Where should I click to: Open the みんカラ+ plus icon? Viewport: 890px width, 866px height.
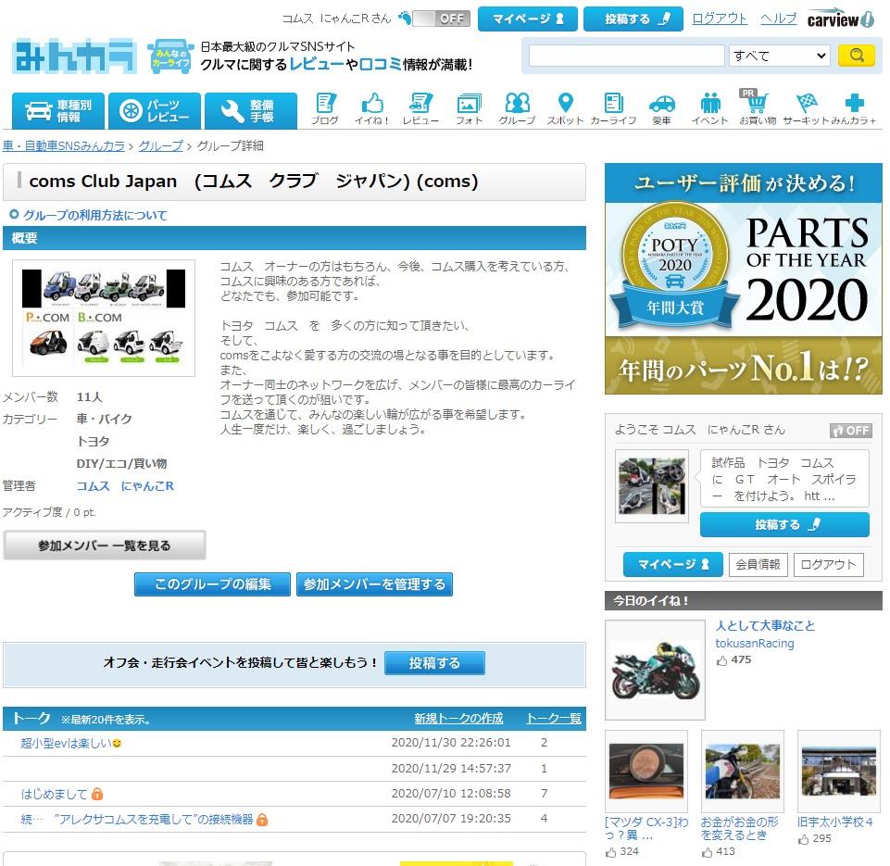(854, 109)
